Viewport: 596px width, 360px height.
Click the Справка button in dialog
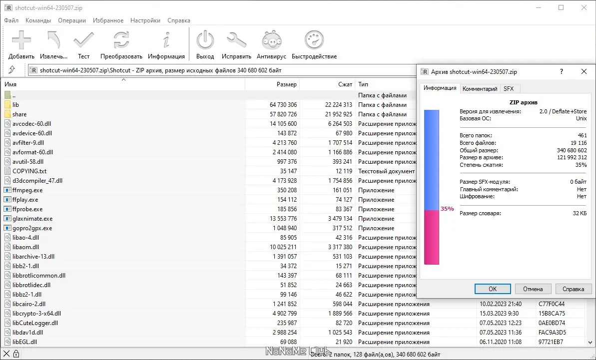pyautogui.click(x=573, y=289)
